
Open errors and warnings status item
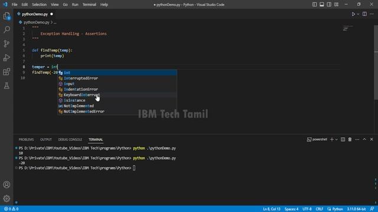click(11, 209)
